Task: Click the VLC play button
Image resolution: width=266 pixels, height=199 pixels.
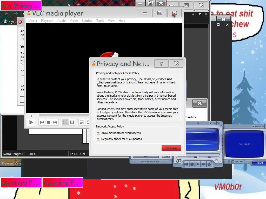Action: pyautogui.click(x=31, y=122)
